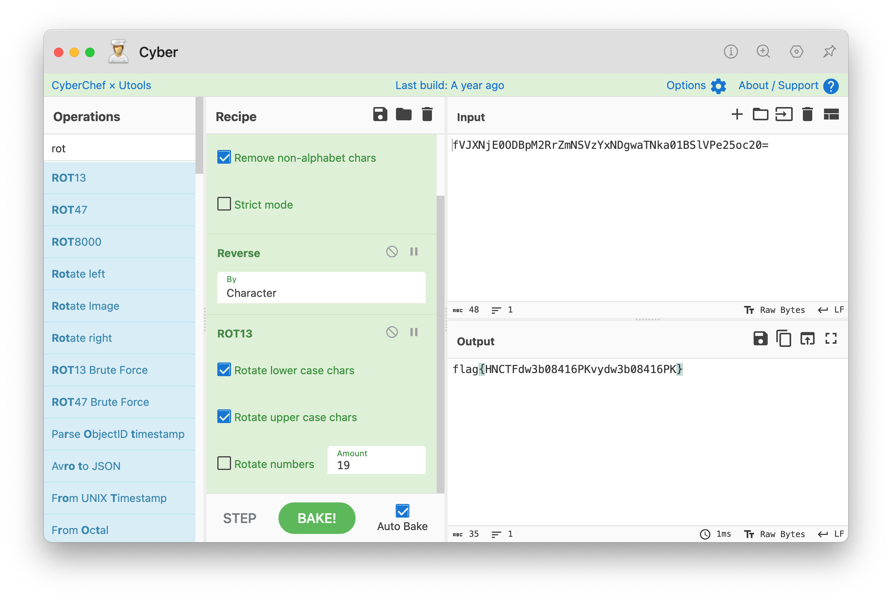Select Rotate right operation
Image resolution: width=892 pixels, height=600 pixels.
120,338
